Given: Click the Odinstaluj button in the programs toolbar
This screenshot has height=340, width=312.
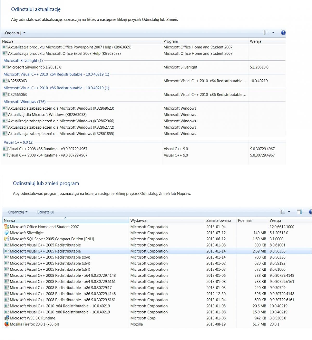Looking at the screenshot, I should click(x=45, y=212).
